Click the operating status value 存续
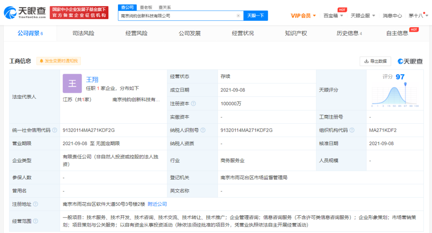The height and width of the screenshot is (233, 432). point(226,76)
